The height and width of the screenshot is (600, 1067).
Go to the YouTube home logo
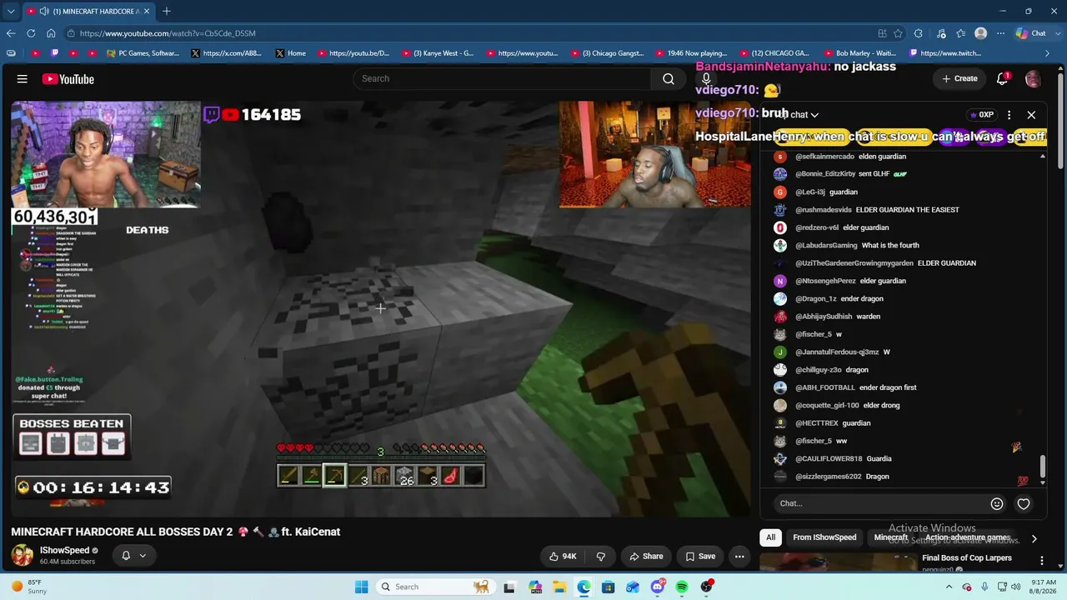point(68,79)
